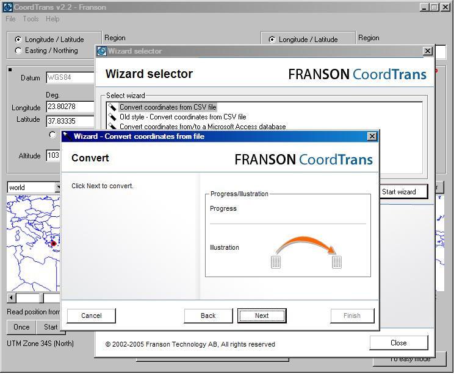Click the wand icon beside Old style entry
This screenshot has height=374, width=454.
112,117
